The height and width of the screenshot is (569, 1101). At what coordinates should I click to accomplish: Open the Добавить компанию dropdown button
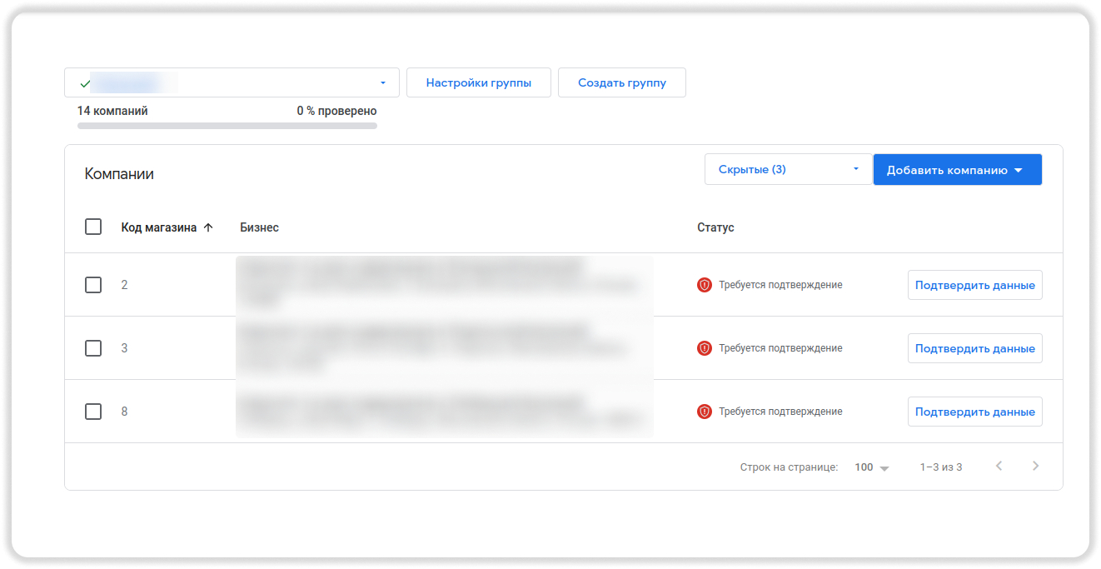tap(958, 170)
